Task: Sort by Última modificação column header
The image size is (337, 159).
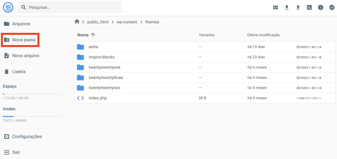Action: coord(263,35)
